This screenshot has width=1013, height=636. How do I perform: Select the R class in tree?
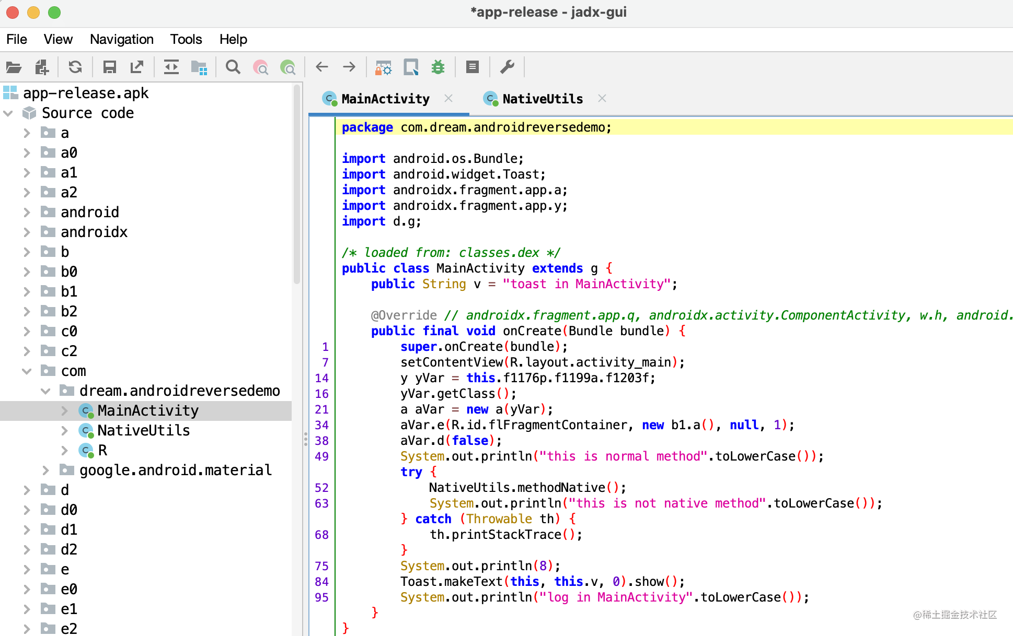click(102, 451)
